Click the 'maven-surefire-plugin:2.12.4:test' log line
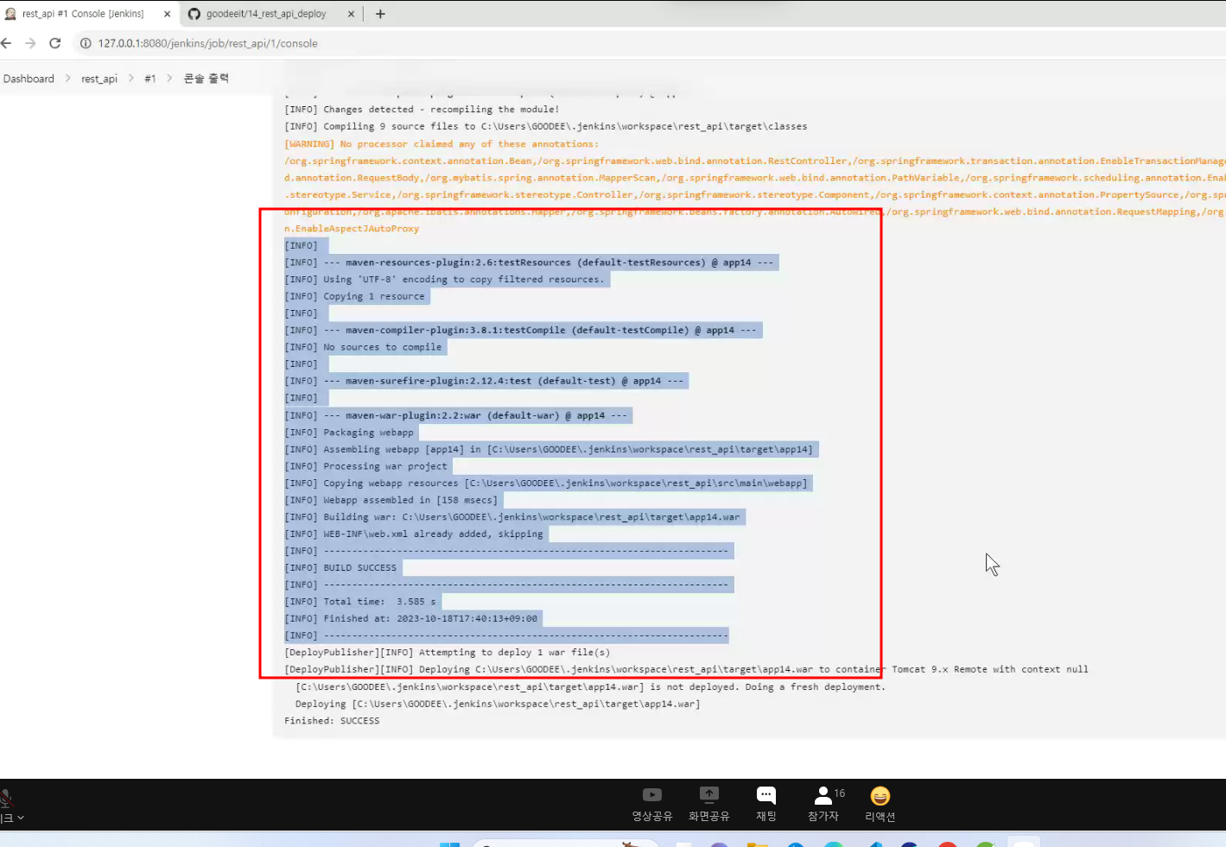Viewport: 1226px width, 847px height. click(x=484, y=381)
